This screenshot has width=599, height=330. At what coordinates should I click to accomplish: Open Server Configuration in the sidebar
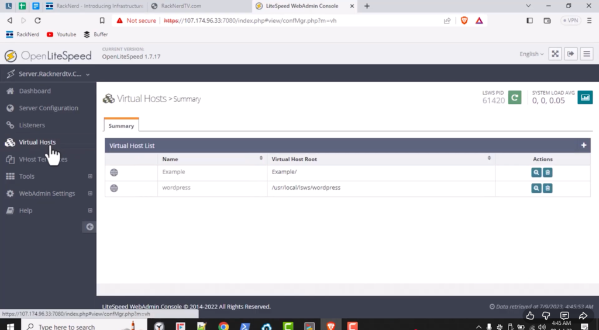pyautogui.click(x=48, y=108)
